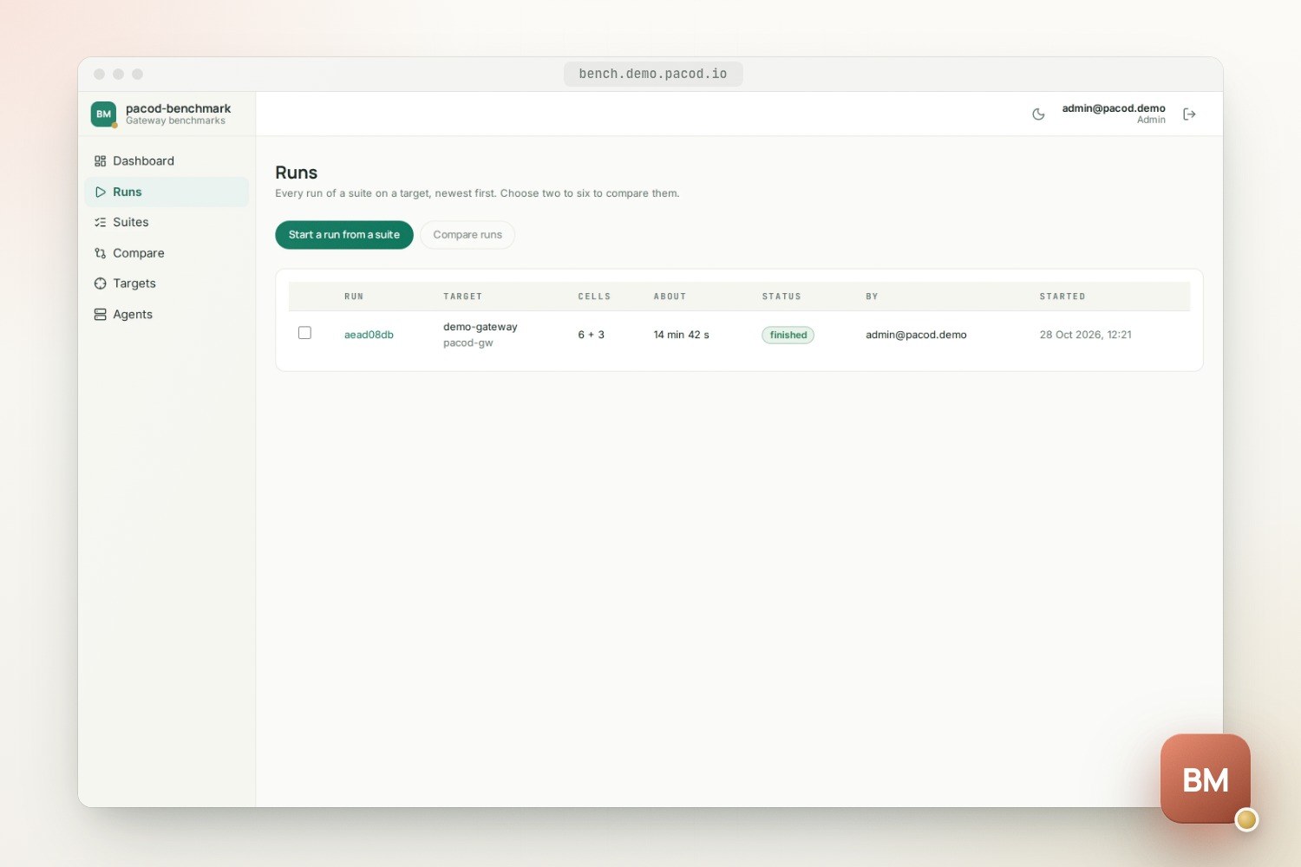Click the pacod-gw target subtitle
Image resolution: width=1301 pixels, height=867 pixels.
tap(467, 342)
